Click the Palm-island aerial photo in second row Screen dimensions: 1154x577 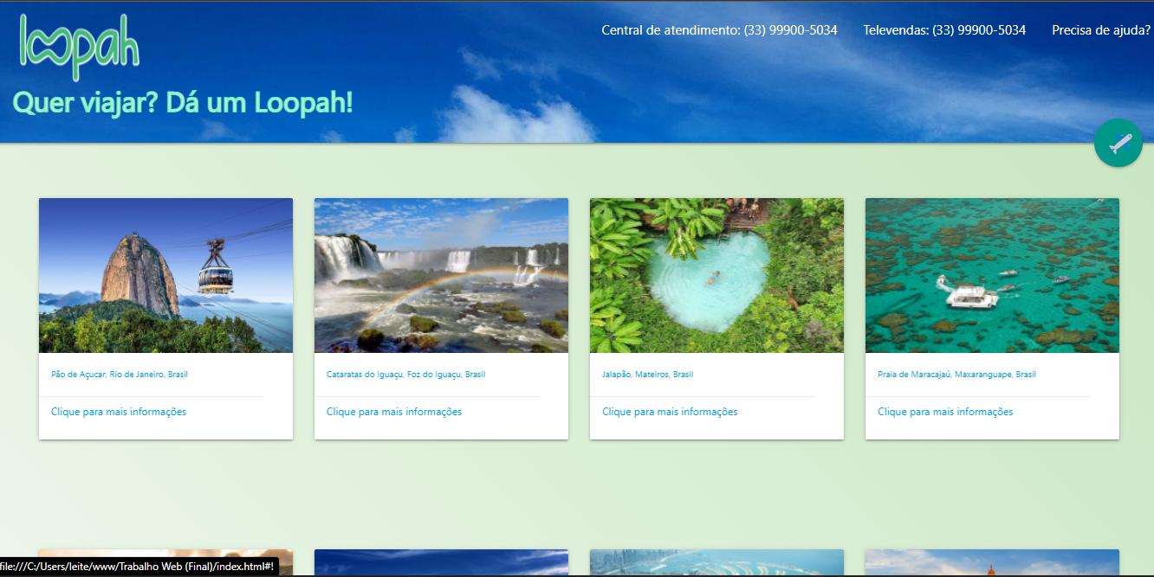716,561
